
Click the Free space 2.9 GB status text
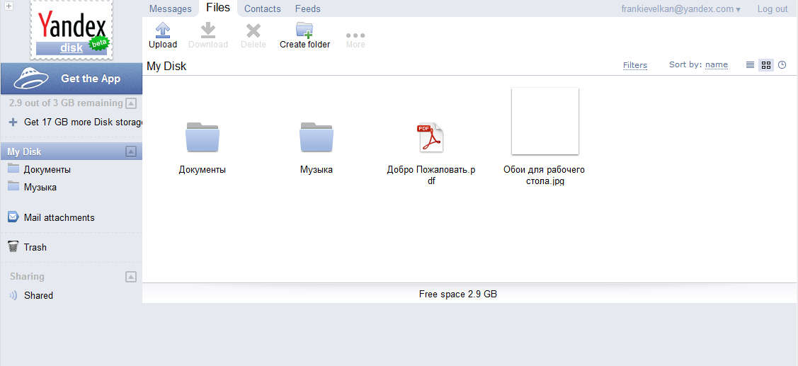pos(458,294)
